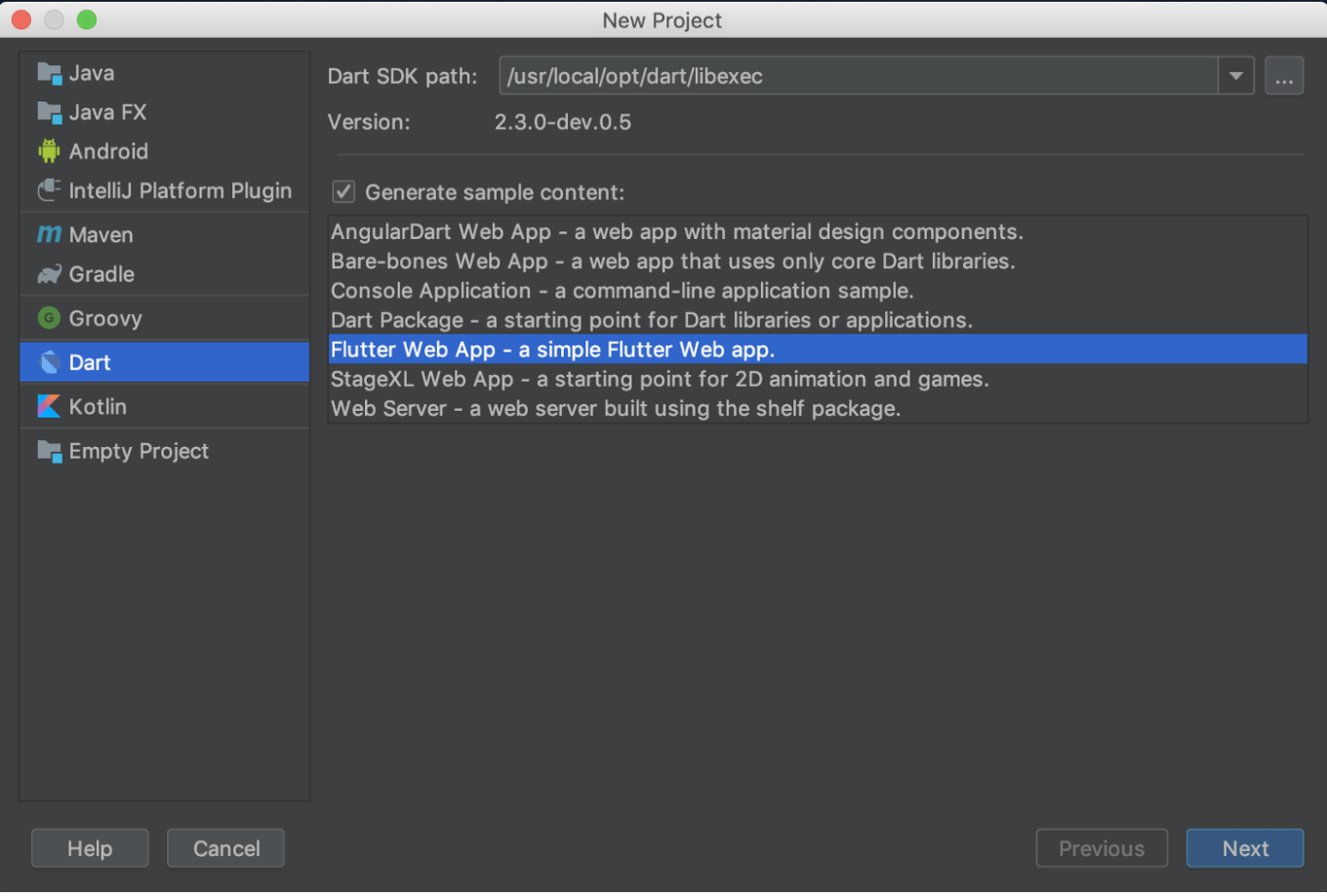Select the Java FX project type label
The width and height of the screenshot is (1327, 896).
pyautogui.click(x=107, y=112)
